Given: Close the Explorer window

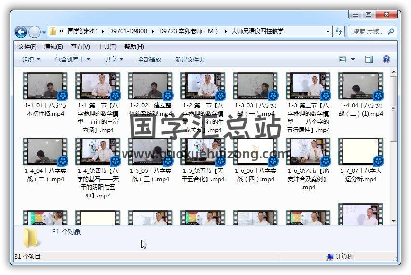Looking at the screenshot, I should point(386,14).
